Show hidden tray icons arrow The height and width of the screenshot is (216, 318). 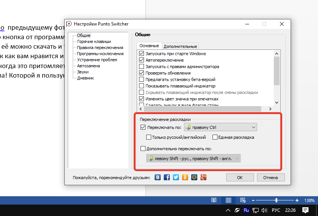pyautogui.click(x=228, y=210)
